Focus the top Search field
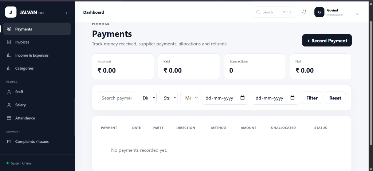Image resolution: width=373 pixels, height=171 pixels. coord(274,12)
